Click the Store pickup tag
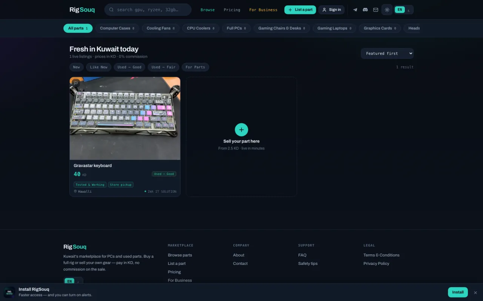The height and width of the screenshot is (301, 483). pyautogui.click(x=121, y=185)
